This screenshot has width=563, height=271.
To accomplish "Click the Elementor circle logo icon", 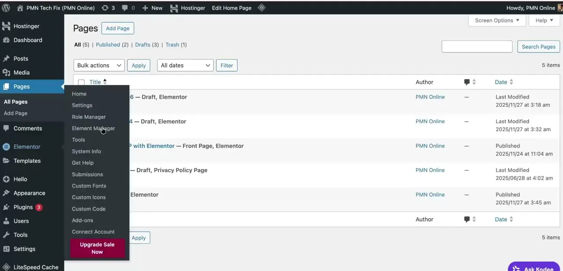I will pos(6,147).
